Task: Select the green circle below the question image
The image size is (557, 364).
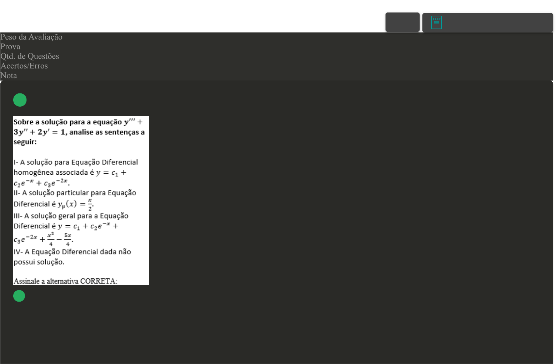Action: pyautogui.click(x=19, y=296)
